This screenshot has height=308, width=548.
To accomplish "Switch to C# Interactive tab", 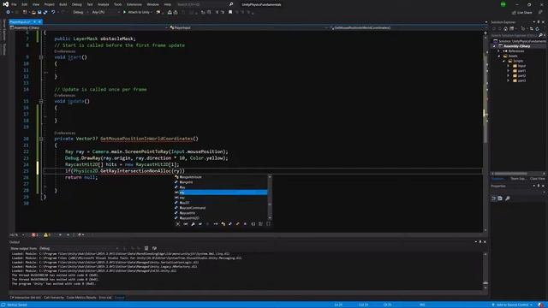I will coord(26,298).
